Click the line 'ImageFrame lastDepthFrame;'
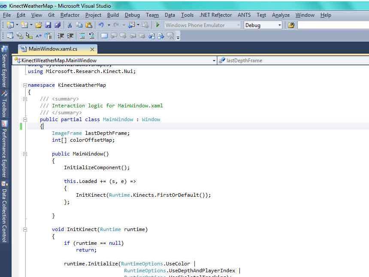Viewport: 369px width, 277px height. point(91,133)
